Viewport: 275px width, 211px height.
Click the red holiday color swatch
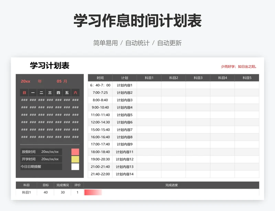tap(75, 152)
